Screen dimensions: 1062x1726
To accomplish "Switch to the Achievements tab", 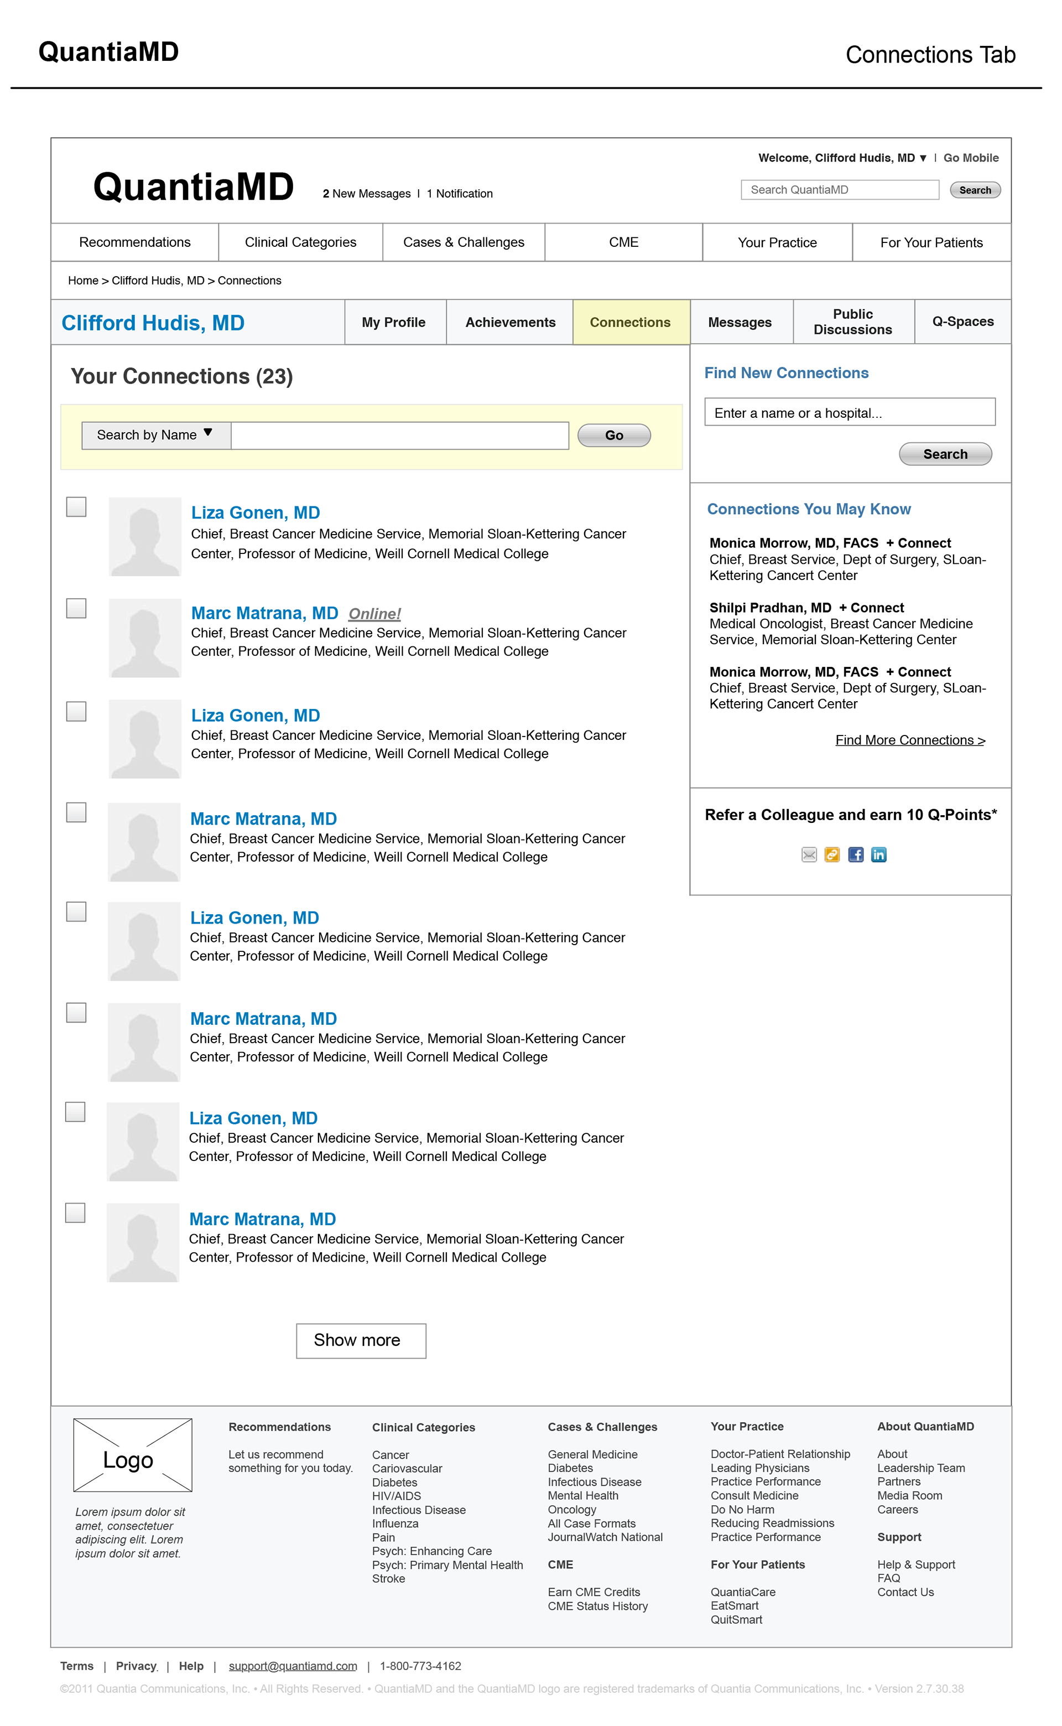I will [510, 322].
